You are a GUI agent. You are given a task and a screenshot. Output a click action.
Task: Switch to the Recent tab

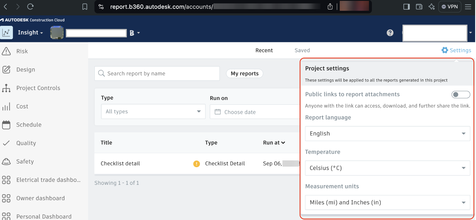point(264,50)
